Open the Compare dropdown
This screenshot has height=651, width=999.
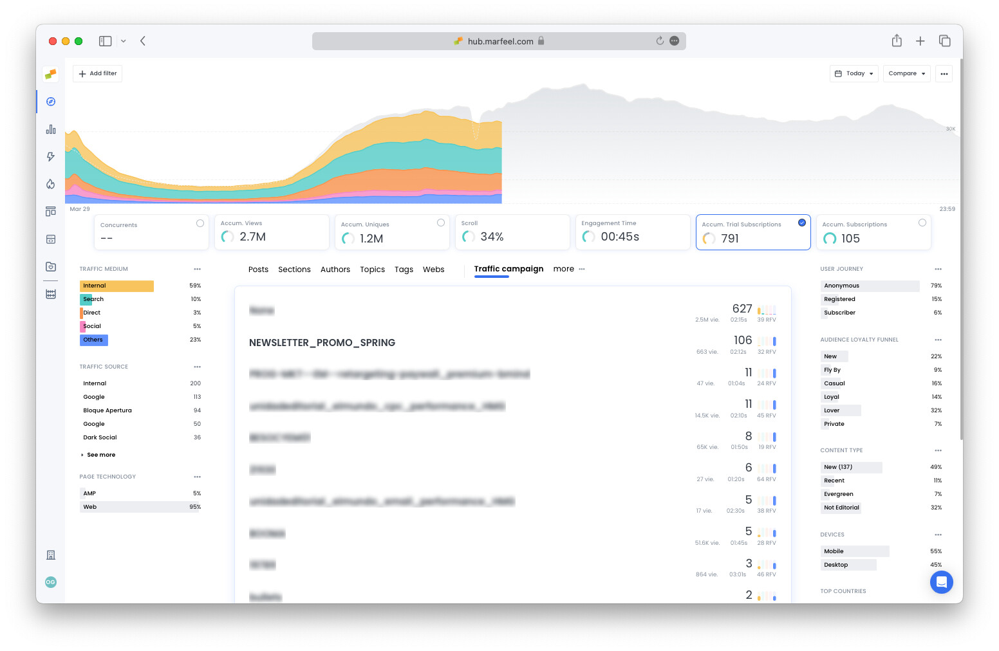tap(906, 73)
